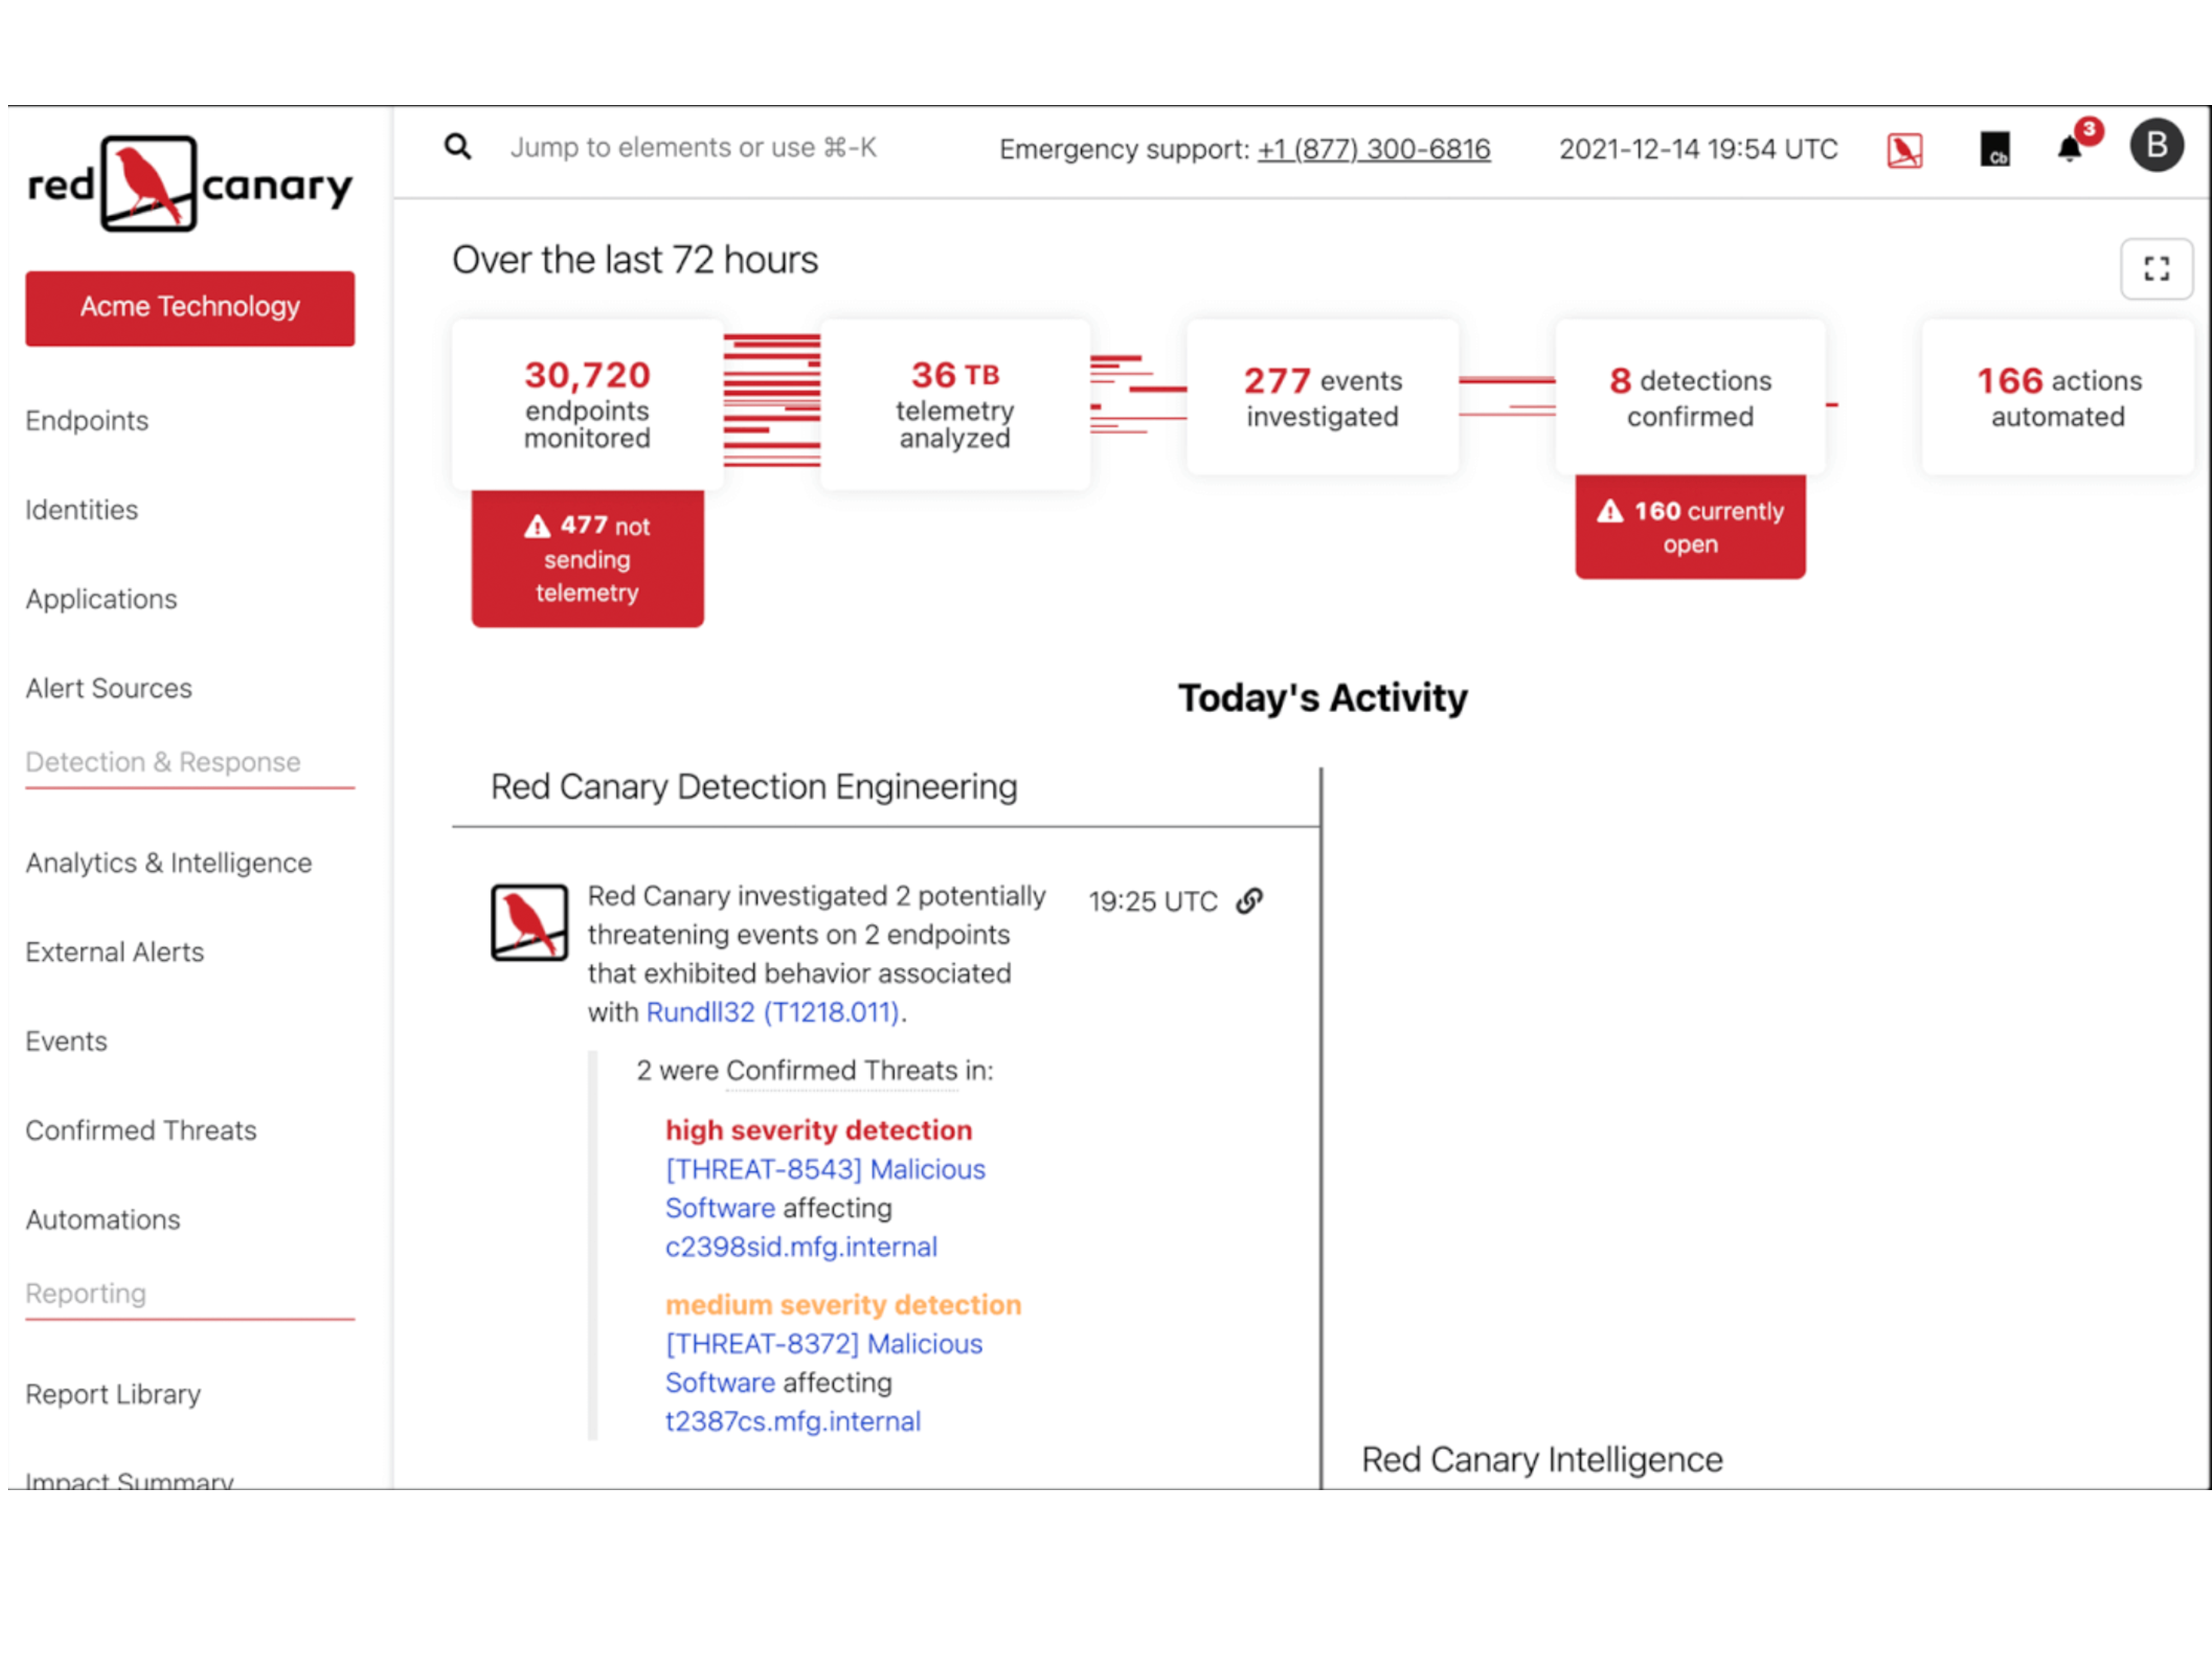Open THREAT-8372 Malicious Software link
2212x1659 pixels.
[824, 1363]
